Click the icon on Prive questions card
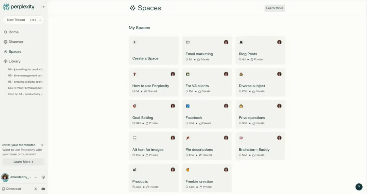Viewport: 367px width, 194px height. (x=241, y=106)
